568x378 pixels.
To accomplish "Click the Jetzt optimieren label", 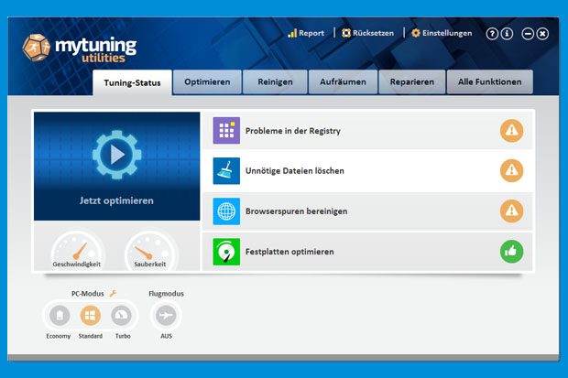I will 116,200.
